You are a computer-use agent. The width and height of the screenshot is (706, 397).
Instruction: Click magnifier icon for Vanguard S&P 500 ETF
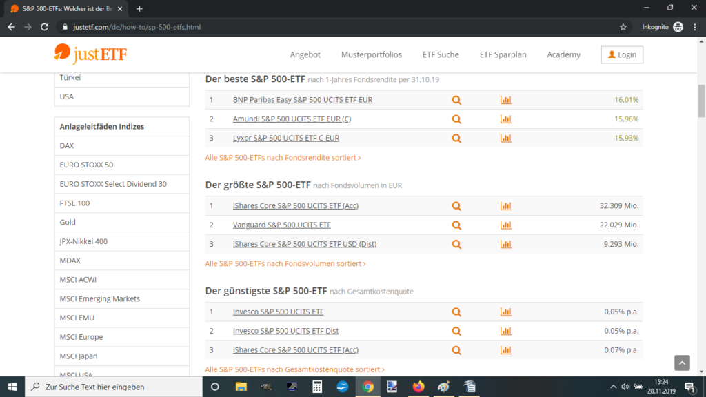pyautogui.click(x=456, y=225)
